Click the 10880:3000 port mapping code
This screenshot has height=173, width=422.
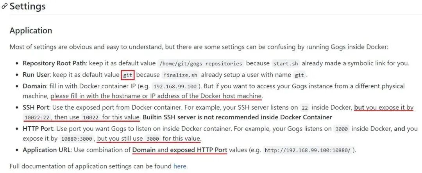pyautogui.click(x=77, y=139)
